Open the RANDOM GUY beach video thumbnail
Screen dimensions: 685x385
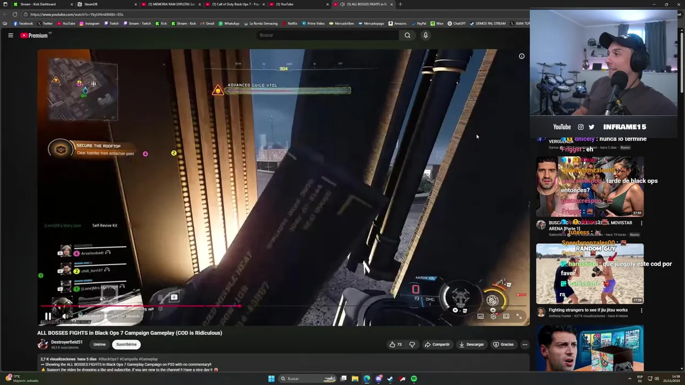[x=590, y=274]
